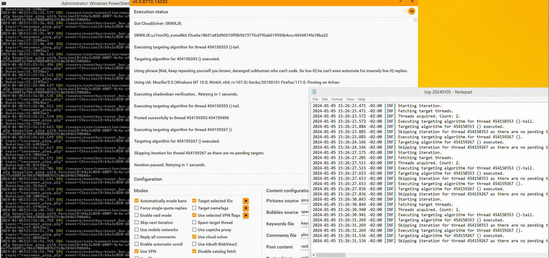Click Notepad's last line, timestamped 15:26:31.536, 'Skipping iteration'
Viewport: 549px width, 258px height.
(x=430, y=241)
